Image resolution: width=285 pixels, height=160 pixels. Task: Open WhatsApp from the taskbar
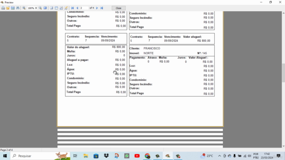(x=127, y=156)
